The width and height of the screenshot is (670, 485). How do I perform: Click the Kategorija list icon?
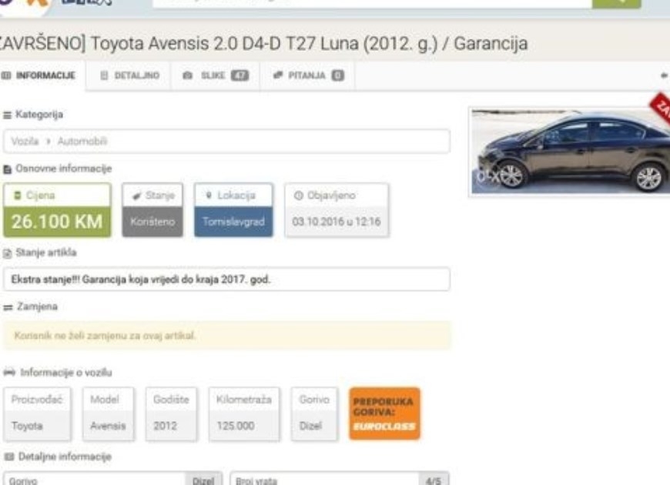pos(7,115)
